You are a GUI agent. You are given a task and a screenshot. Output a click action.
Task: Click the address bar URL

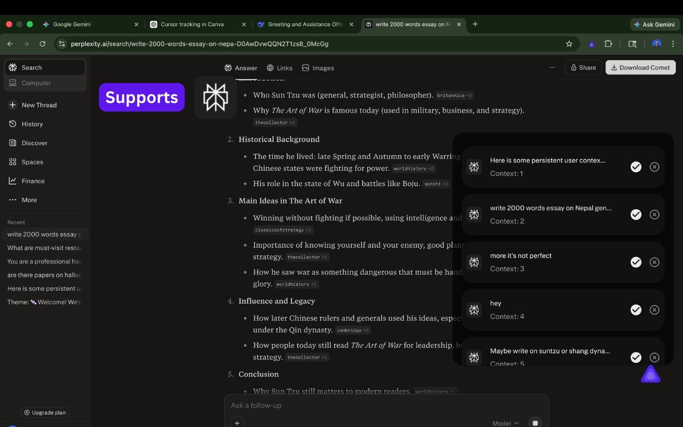pos(200,44)
